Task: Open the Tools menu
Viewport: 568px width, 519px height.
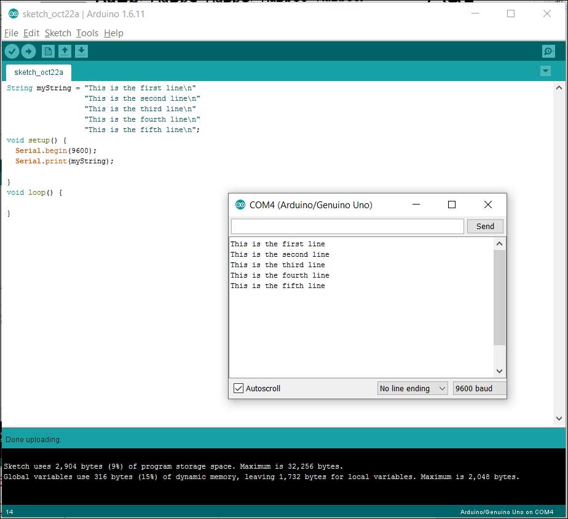Action: point(87,33)
